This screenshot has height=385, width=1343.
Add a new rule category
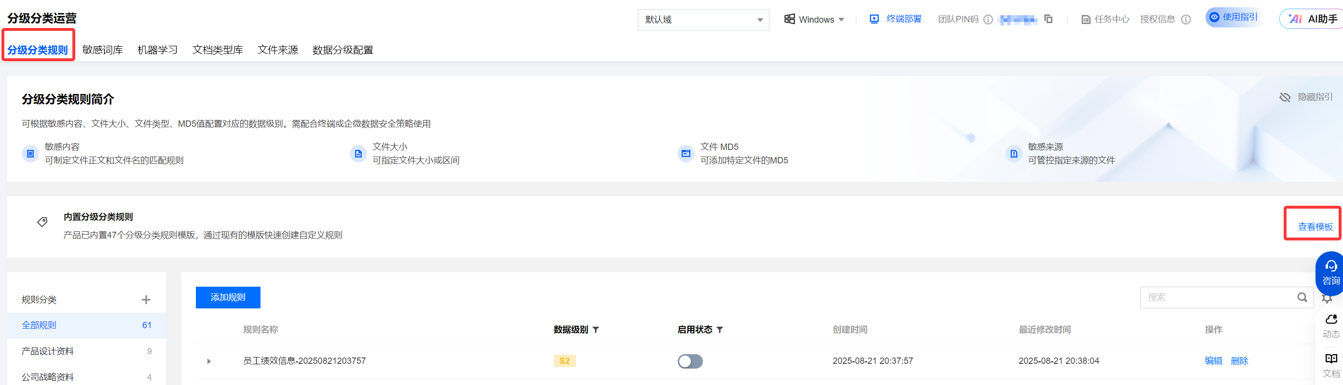pos(146,300)
